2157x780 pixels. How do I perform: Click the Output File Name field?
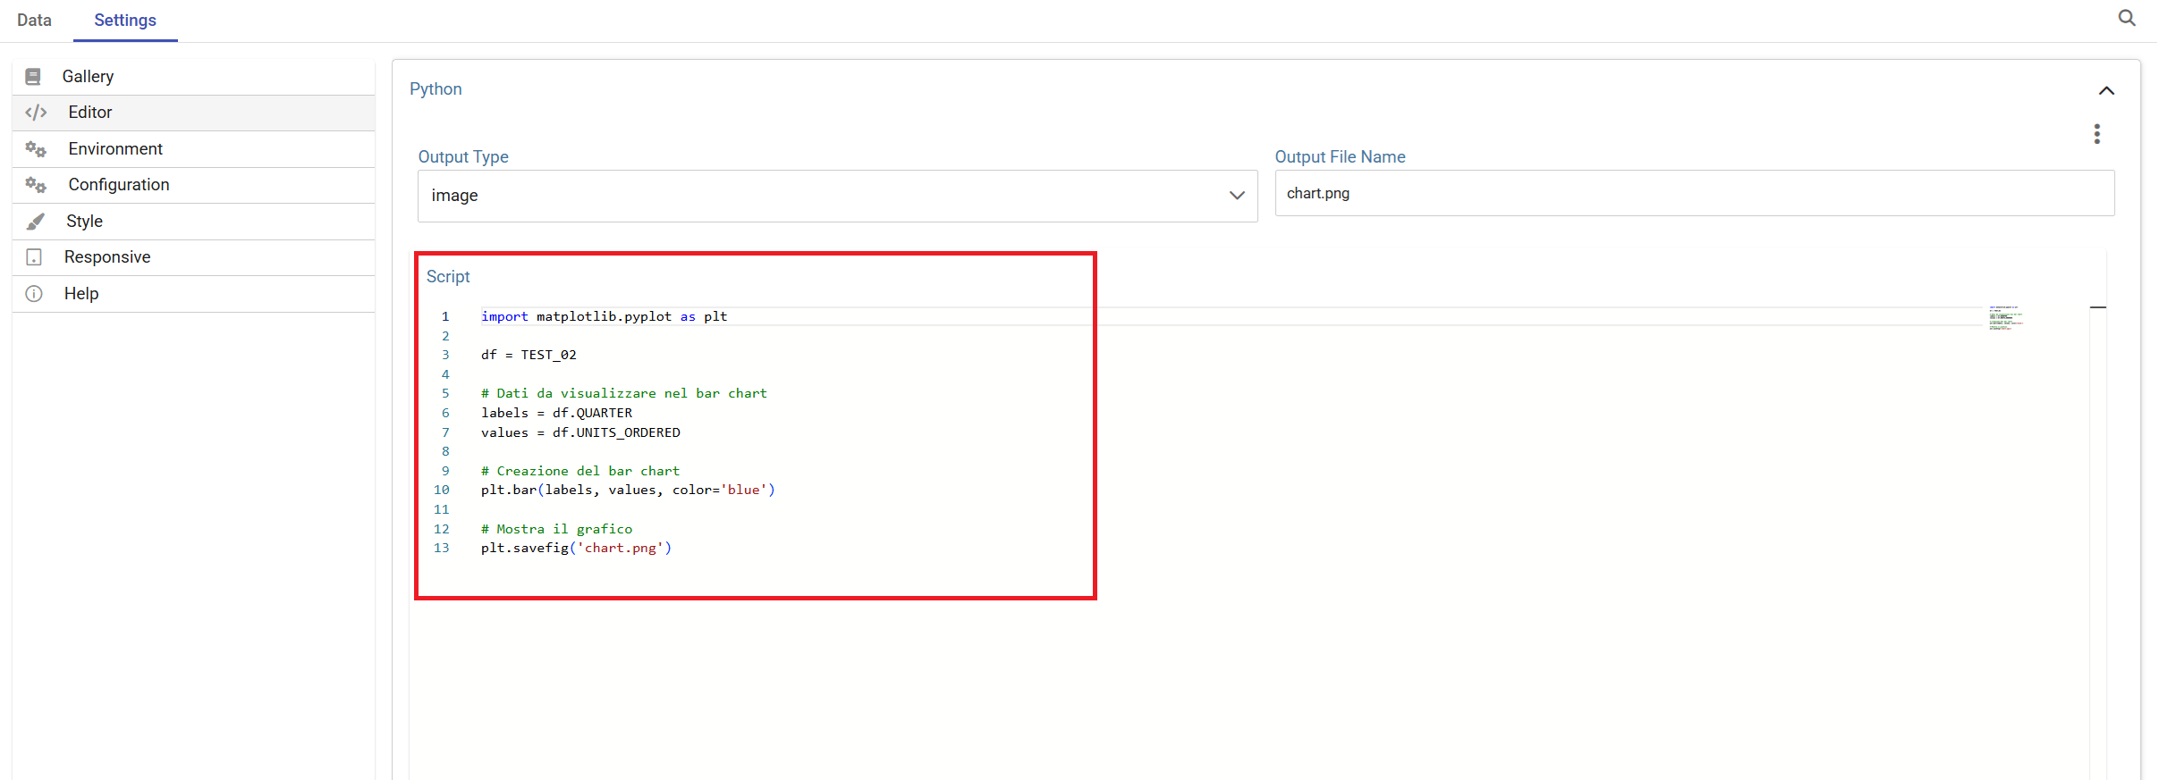click(x=1695, y=193)
